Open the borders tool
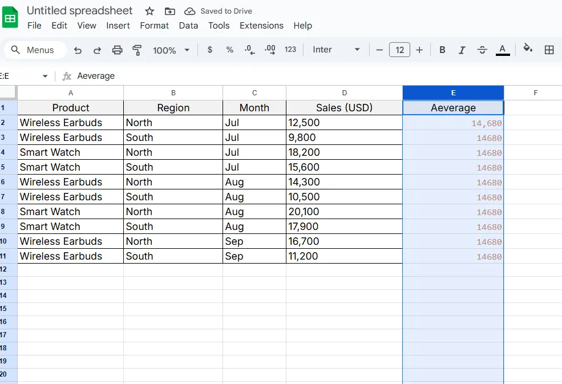The image size is (562, 384). pos(549,50)
